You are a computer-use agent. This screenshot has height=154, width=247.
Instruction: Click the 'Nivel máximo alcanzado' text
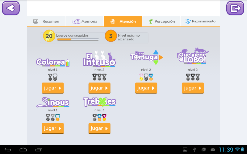click(x=129, y=37)
